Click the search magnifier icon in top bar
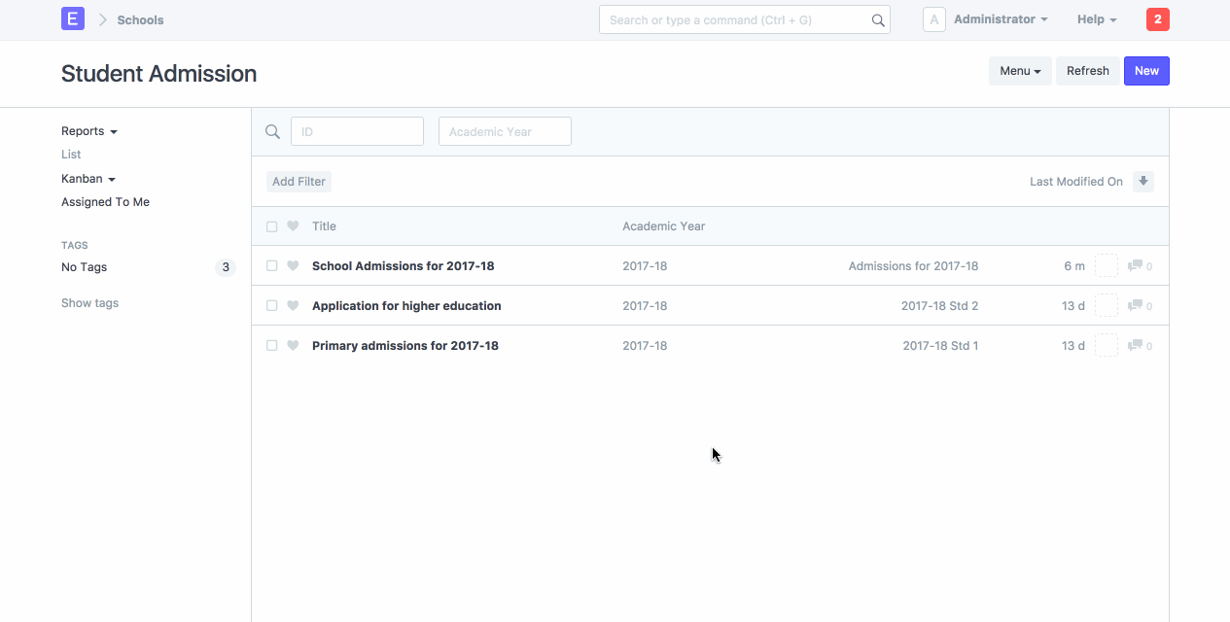 (x=877, y=20)
